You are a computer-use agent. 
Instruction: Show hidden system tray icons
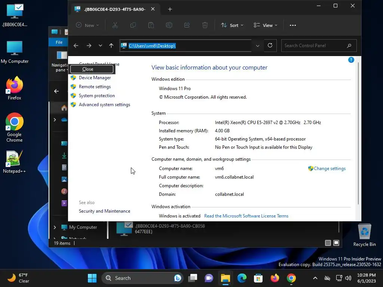[315, 278]
